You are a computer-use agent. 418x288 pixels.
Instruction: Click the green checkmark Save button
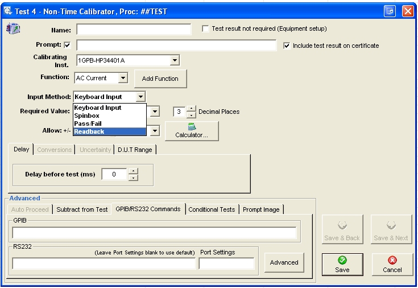pyautogui.click(x=342, y=264)
